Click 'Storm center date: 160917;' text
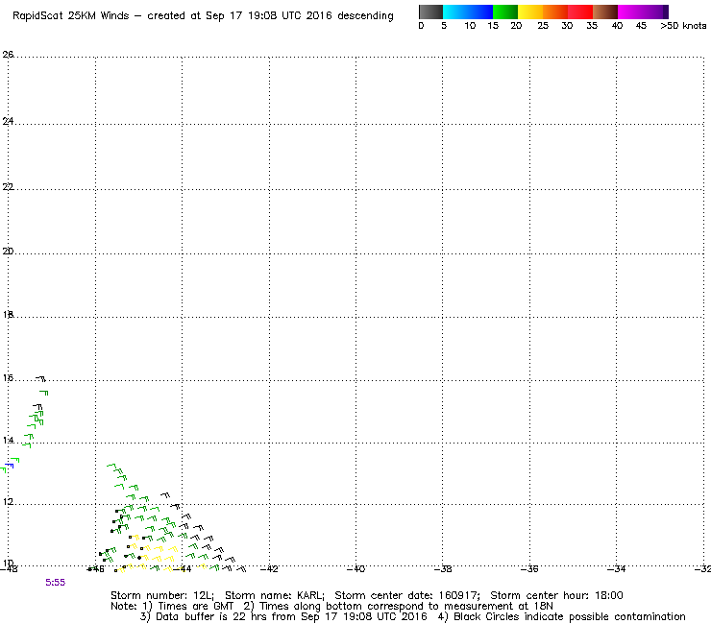The image size is (711, 624). click(x=407, y=595)
